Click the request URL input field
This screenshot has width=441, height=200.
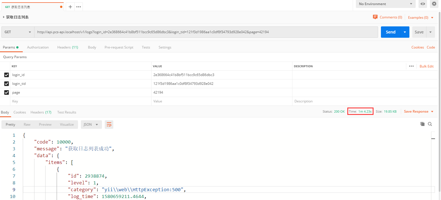[x=206, y=32]
